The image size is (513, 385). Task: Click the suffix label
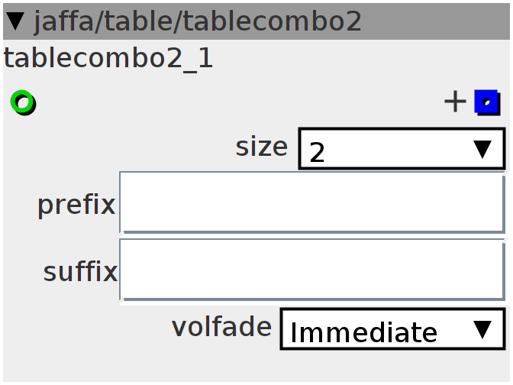pos(80,271)
